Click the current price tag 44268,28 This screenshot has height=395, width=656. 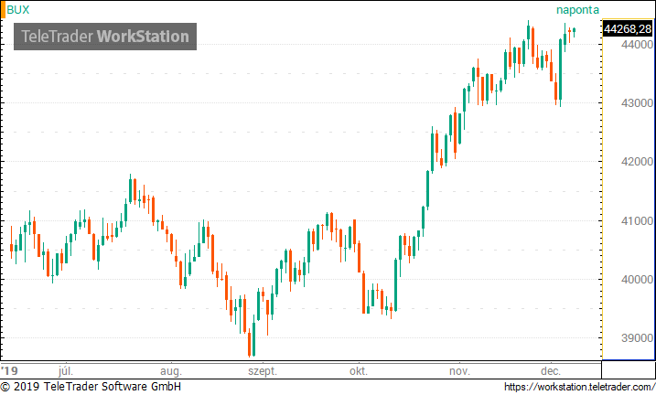tap(628, 29)
